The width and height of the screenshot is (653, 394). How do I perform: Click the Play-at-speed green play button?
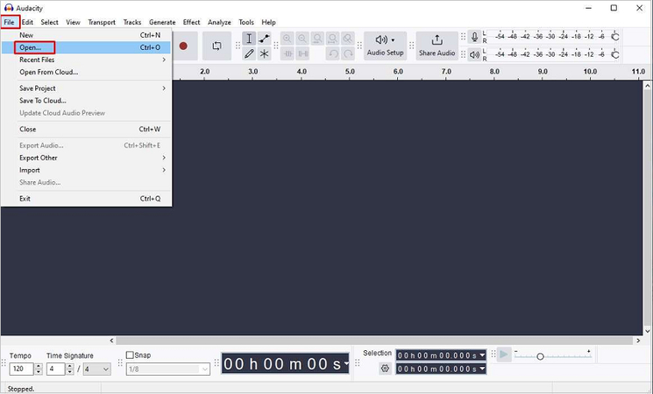(504, 355)
